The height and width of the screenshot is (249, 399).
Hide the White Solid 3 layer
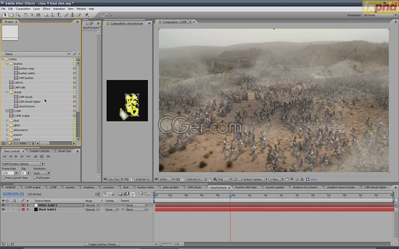click(x=3, y=205)
